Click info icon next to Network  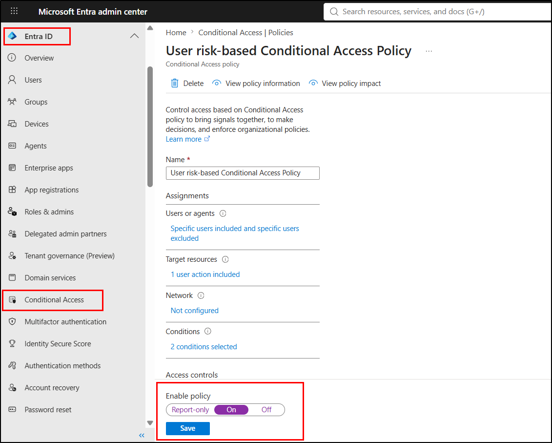click(201, 295)
